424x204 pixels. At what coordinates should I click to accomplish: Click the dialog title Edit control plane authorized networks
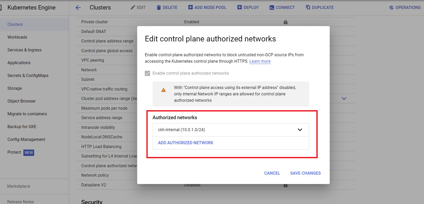pos(210,39)
